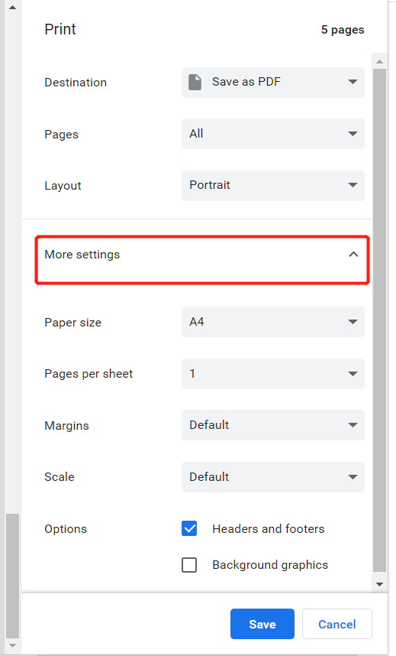Click the outer left scrollbar up arrow
Viewport: 396px width, 656px height.
(x=12, y=7)
